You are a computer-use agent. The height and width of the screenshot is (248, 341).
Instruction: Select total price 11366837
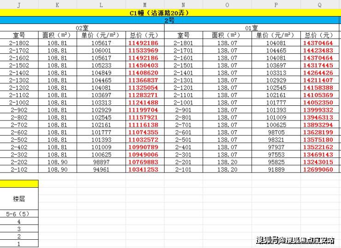(x=145, y=80)
